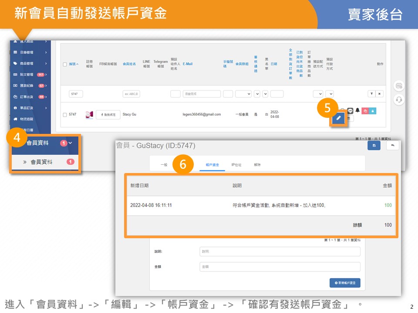The image size is (418, 313).
Task: Switch to the IP位址 tab
Action: coord(236,165)
